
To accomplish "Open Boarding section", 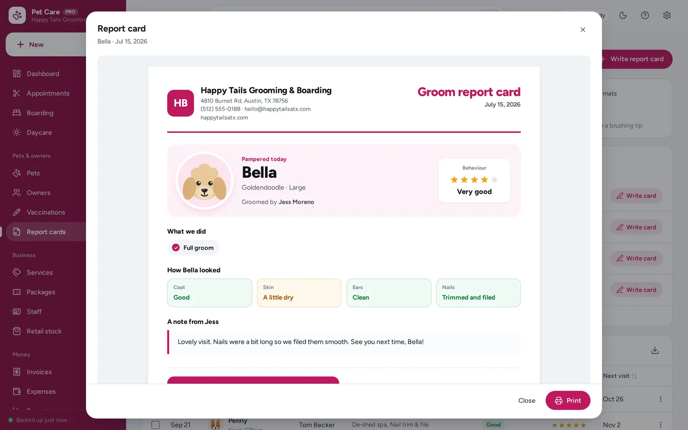I will 40,113.
